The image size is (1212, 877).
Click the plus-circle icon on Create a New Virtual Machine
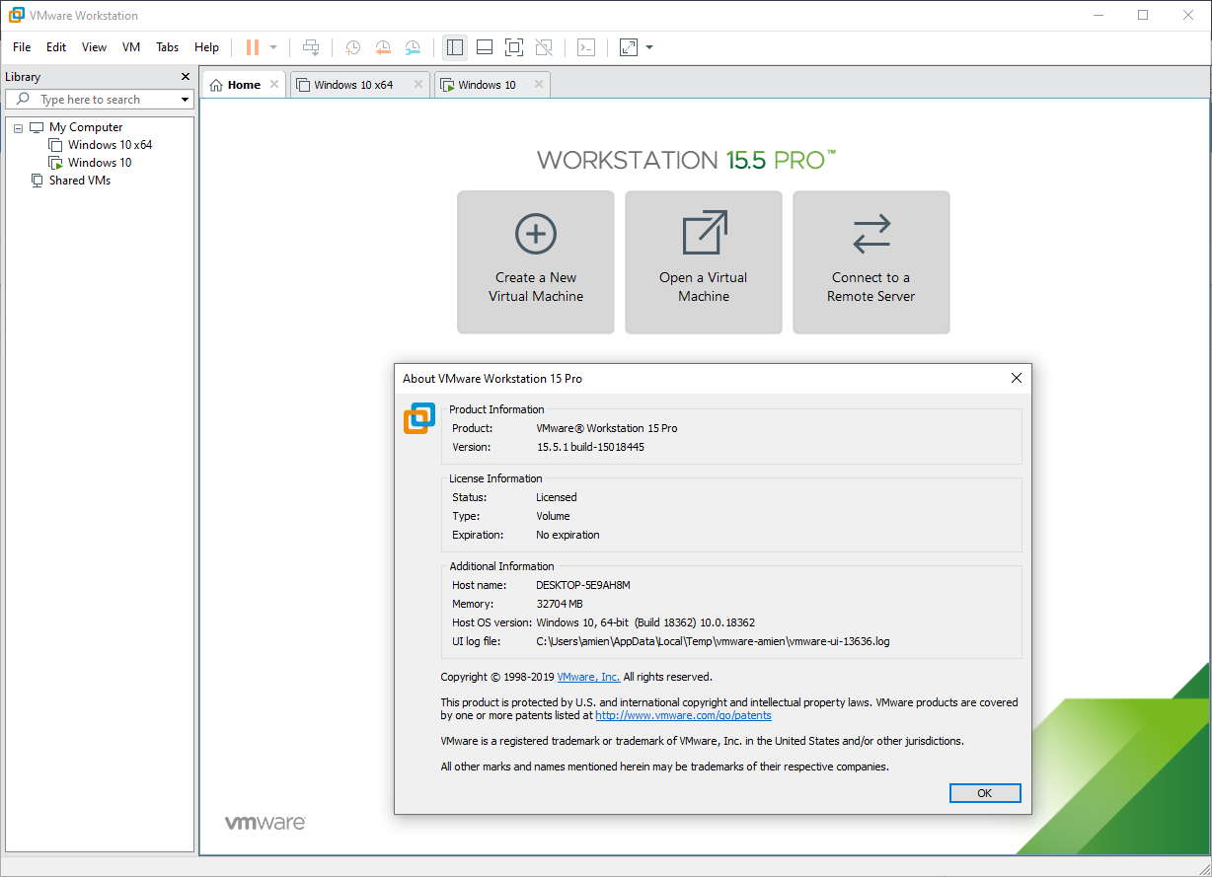coord(536,234)
